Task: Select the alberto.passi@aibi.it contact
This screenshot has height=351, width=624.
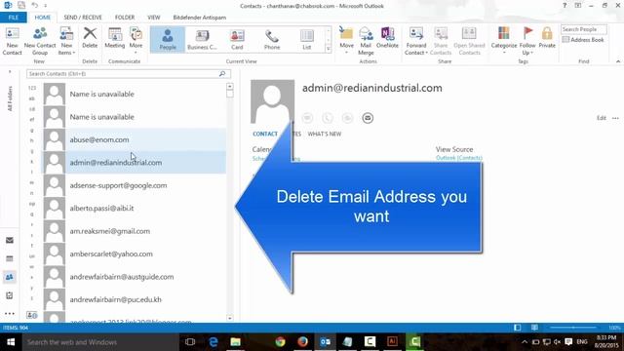Action: (135, 208)
